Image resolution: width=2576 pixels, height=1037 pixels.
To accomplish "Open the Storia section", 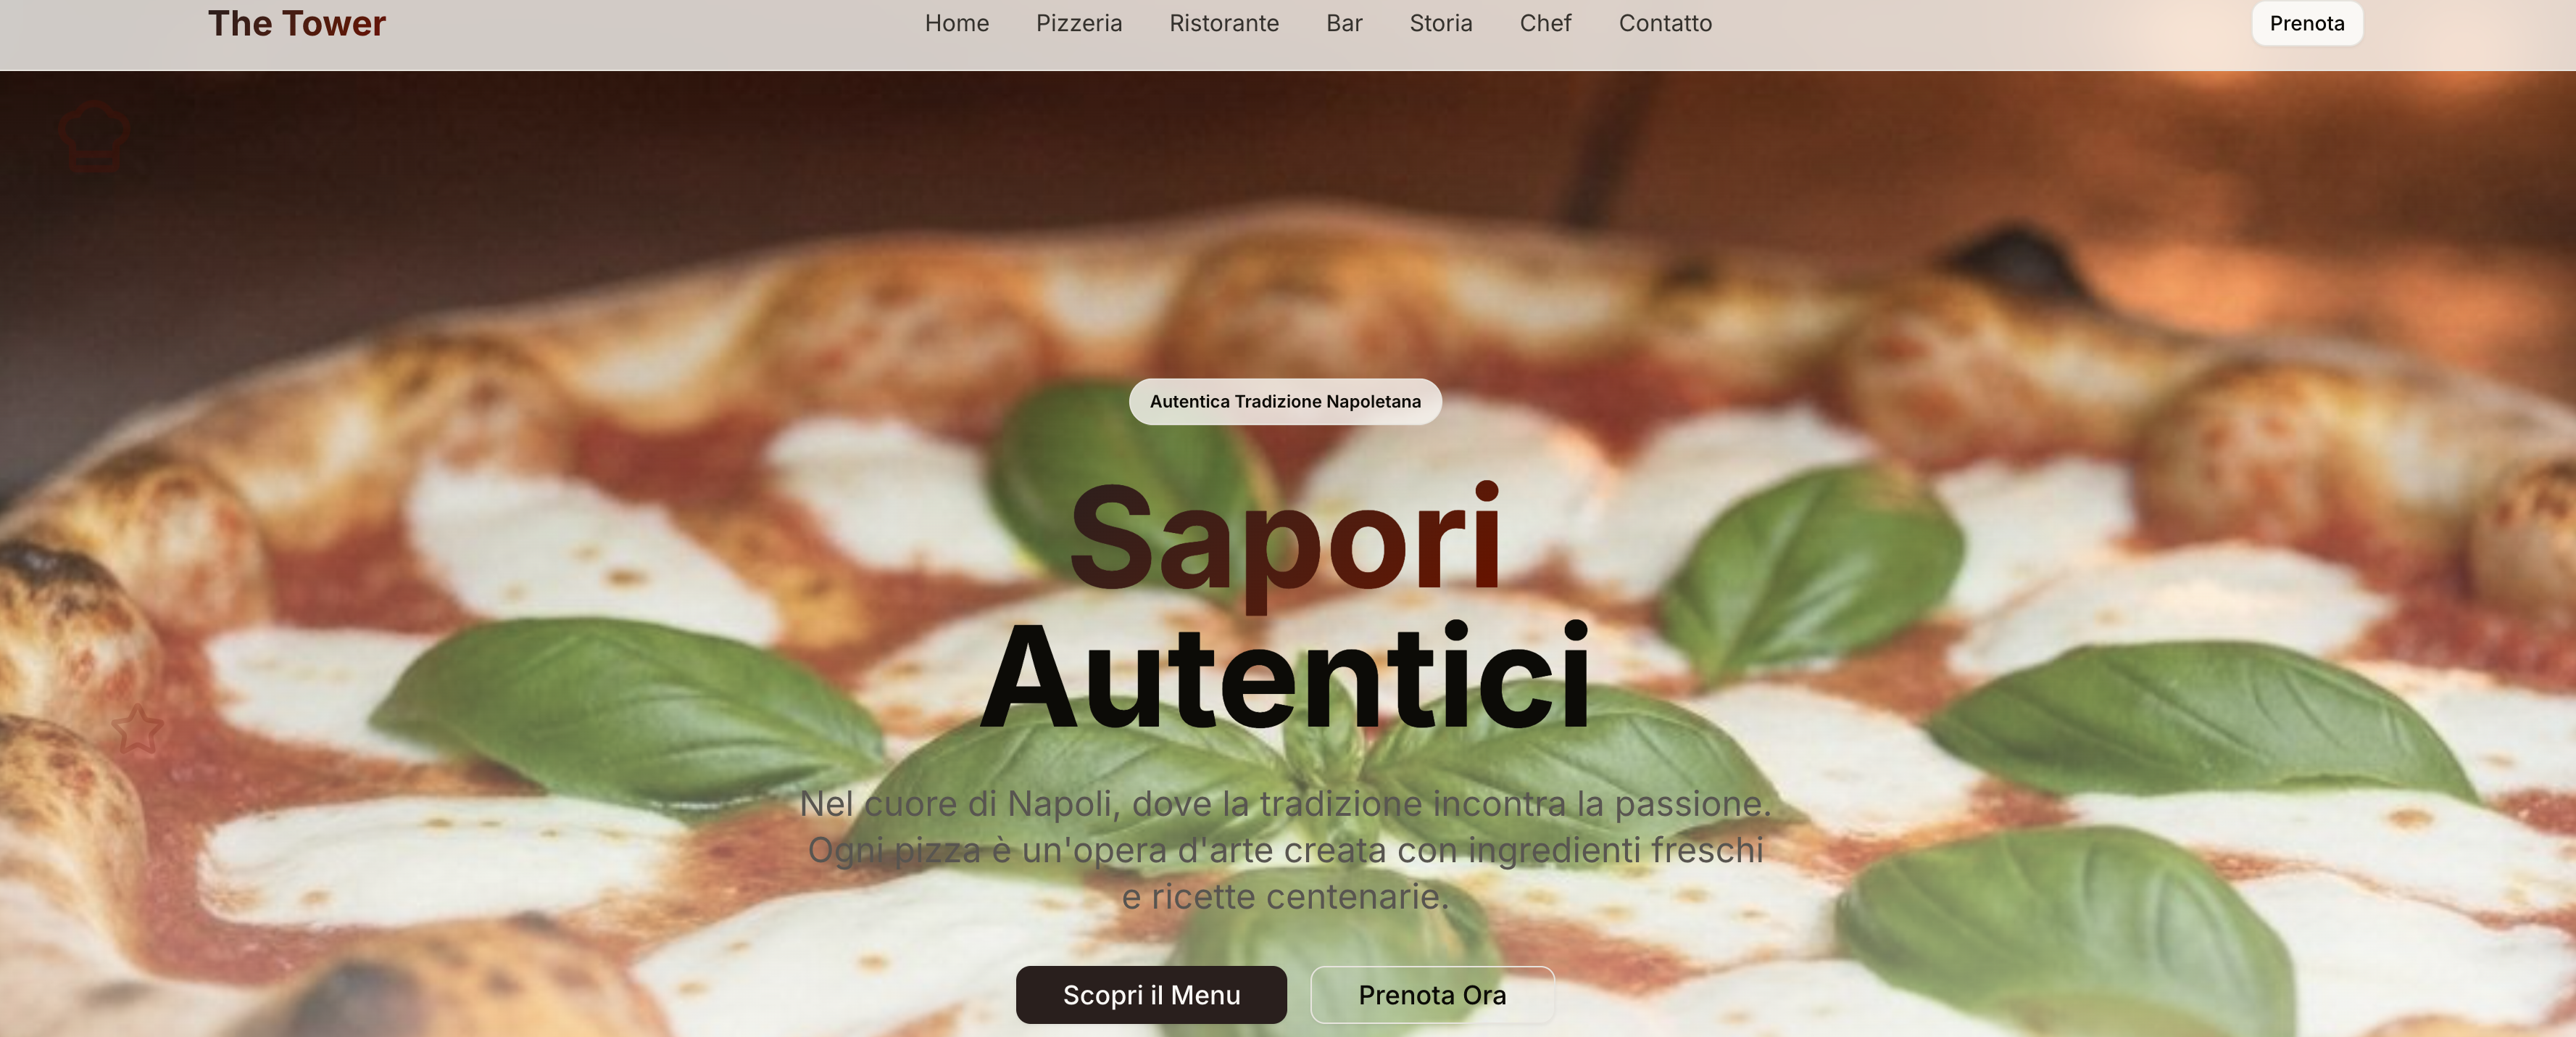I will tap(1440, 23).
